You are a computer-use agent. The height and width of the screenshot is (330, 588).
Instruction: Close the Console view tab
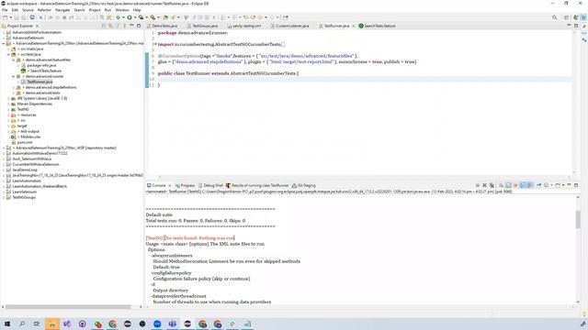pos(170,185)
